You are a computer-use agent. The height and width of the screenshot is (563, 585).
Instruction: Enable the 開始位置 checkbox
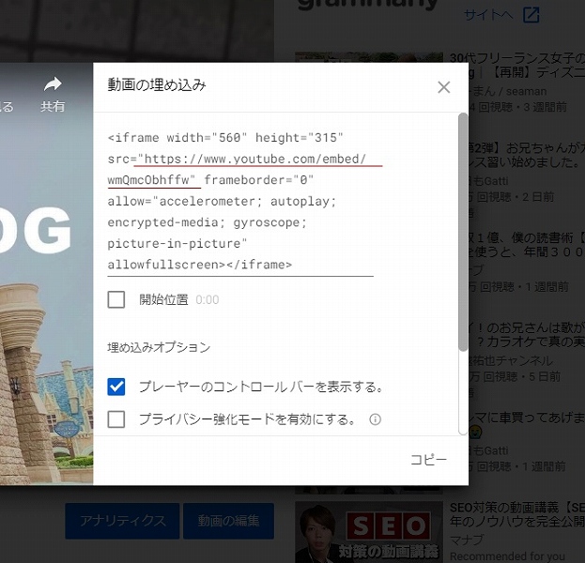tap(116, 299)
